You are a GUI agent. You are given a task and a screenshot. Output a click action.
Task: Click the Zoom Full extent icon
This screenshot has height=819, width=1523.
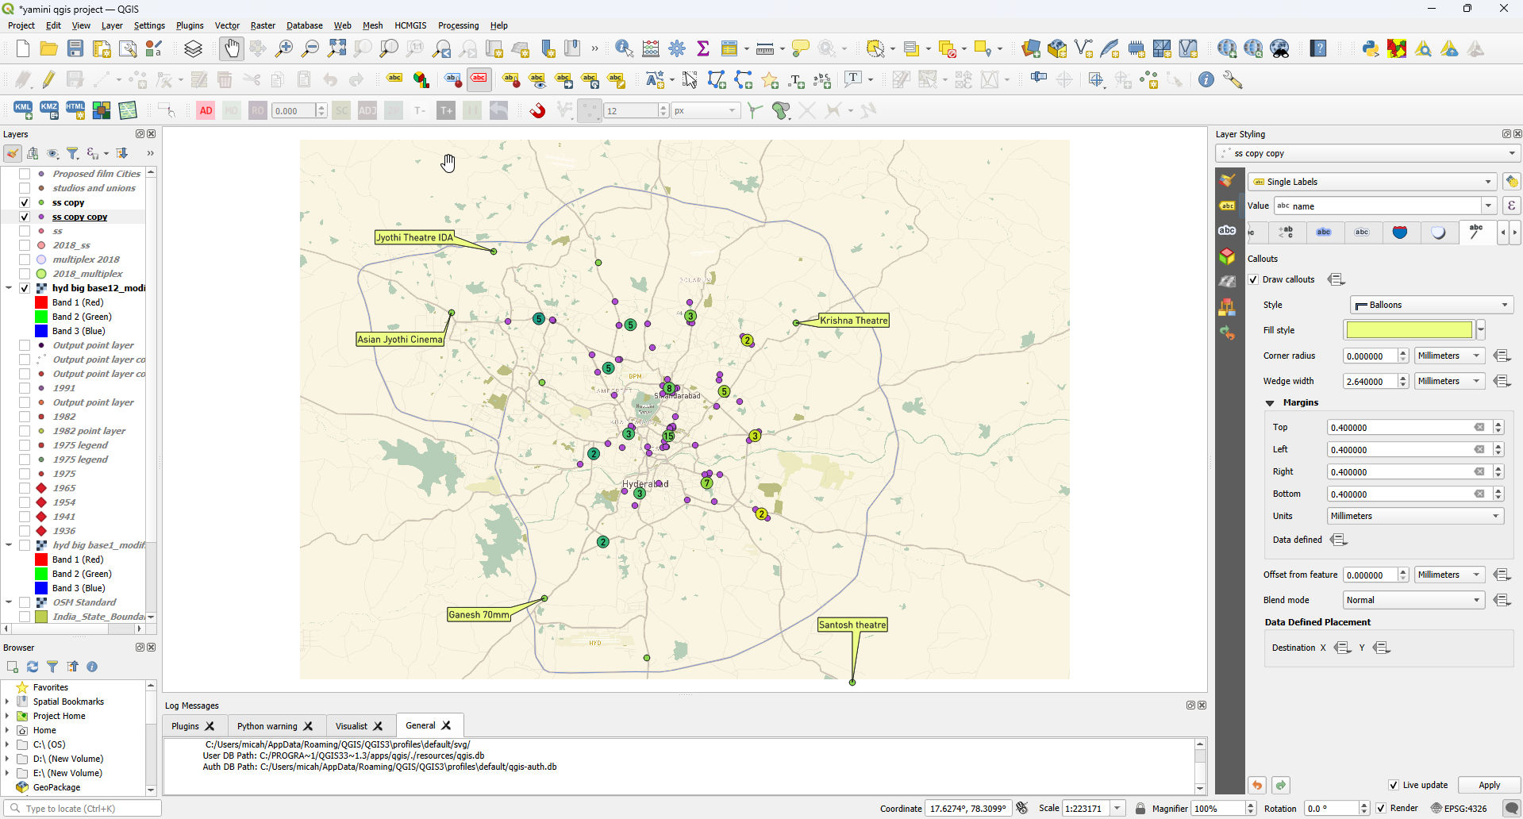pos(337,49)
